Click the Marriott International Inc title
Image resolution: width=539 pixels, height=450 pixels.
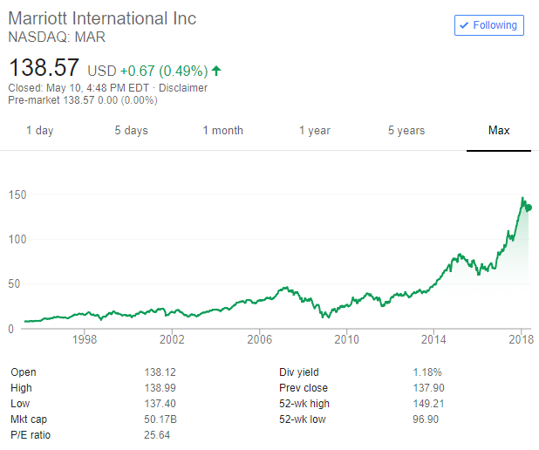pyautogui.click(x=102, y=18)
